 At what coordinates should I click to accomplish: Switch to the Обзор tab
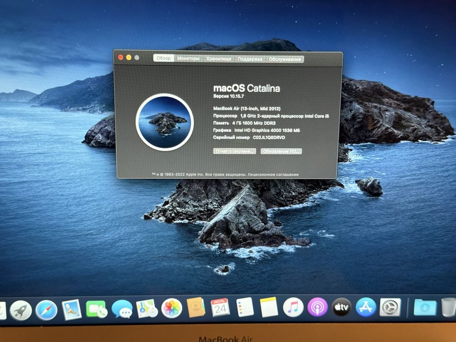pos(163,58)
